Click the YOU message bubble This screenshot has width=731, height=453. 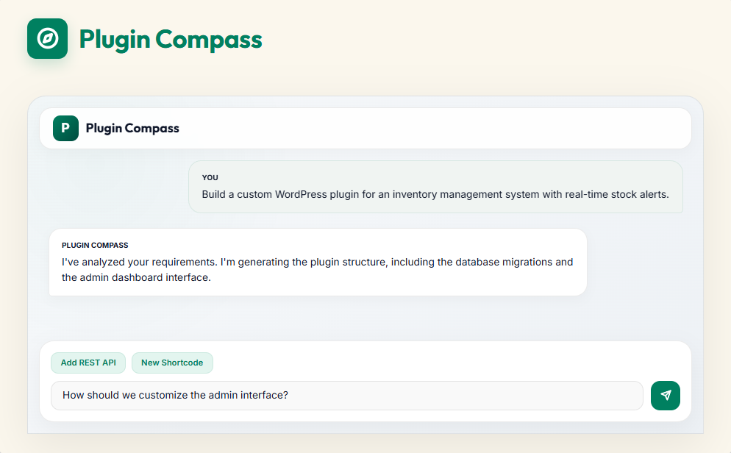[x=435, y=186]
